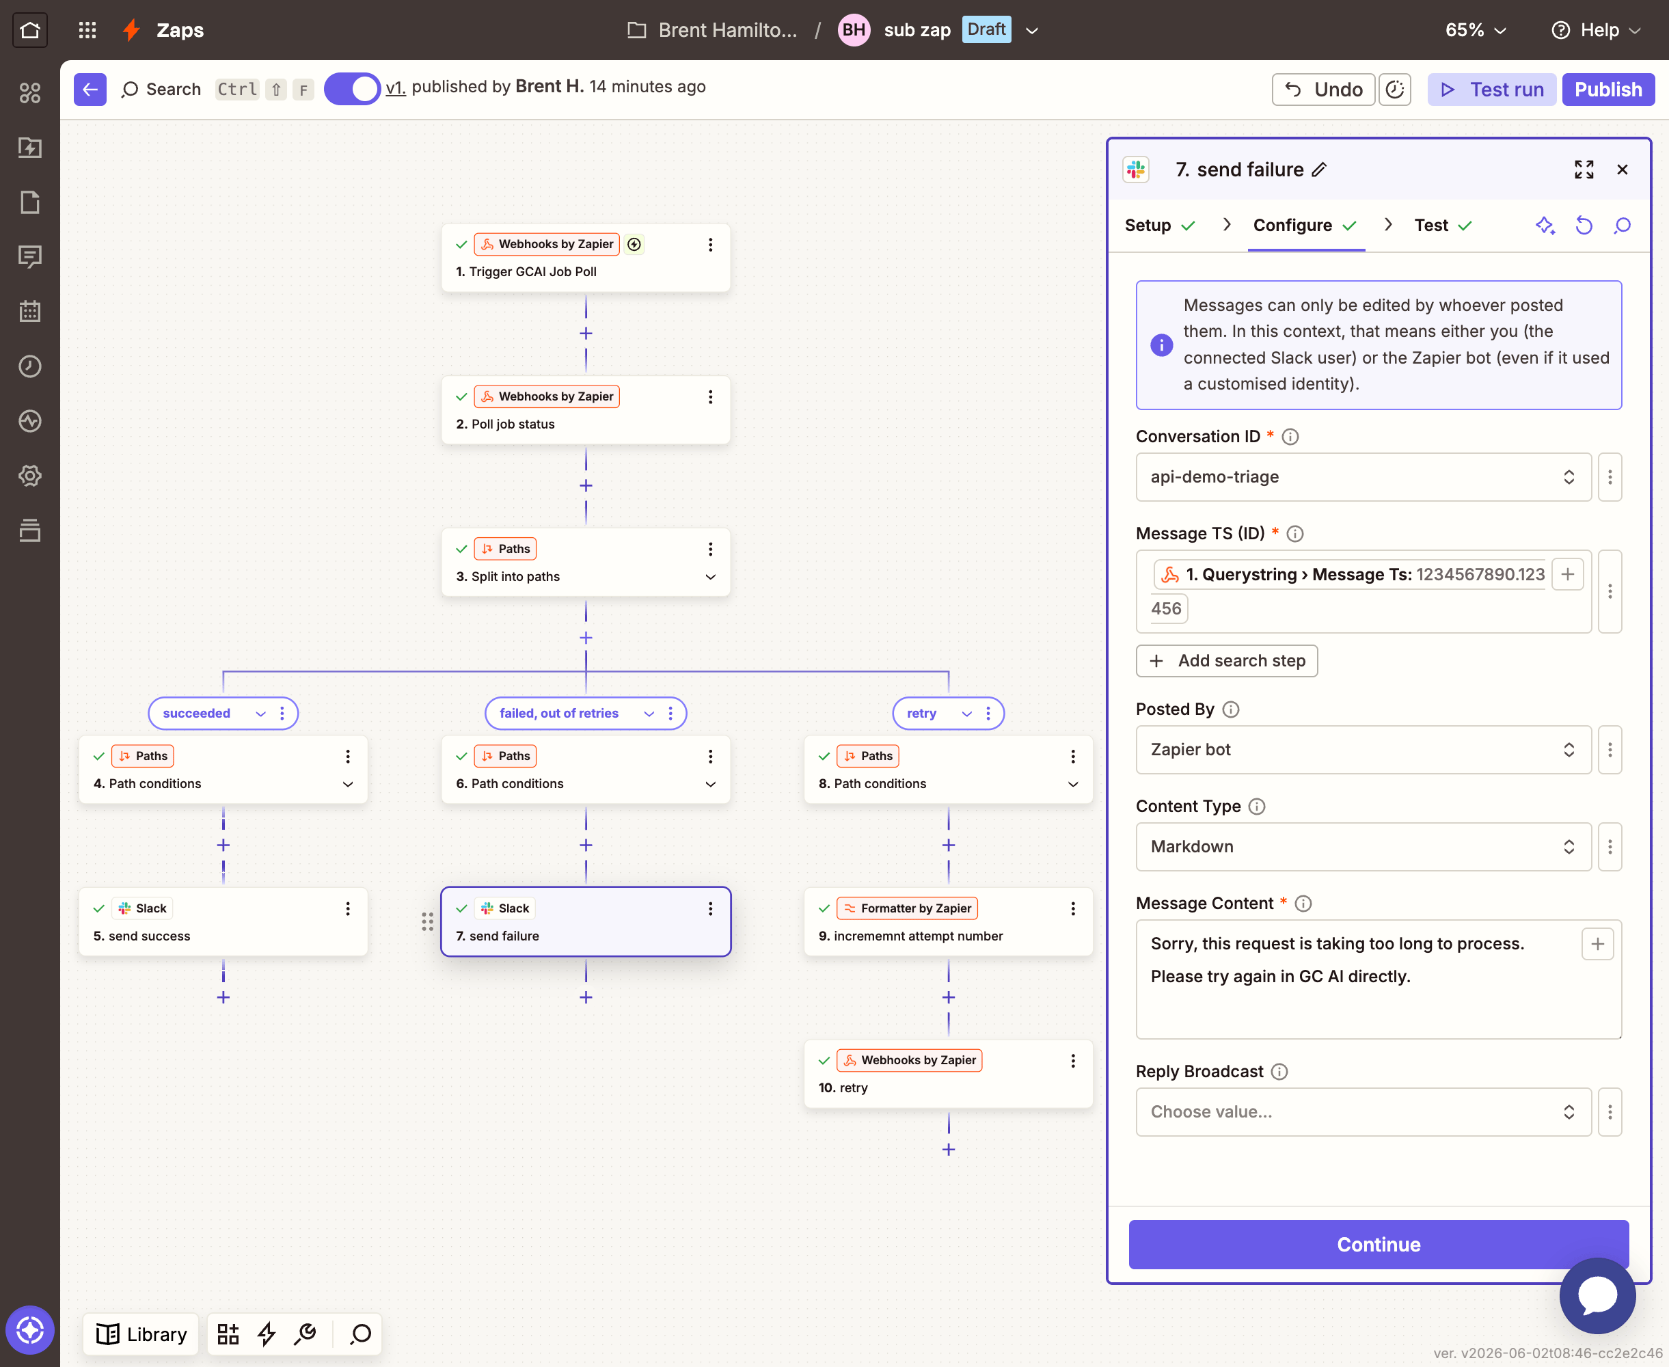Open step 10 retry options menu
The image size is (1669, 1367).
[1072, 1061]
